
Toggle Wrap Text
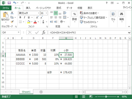pos(65,13)
